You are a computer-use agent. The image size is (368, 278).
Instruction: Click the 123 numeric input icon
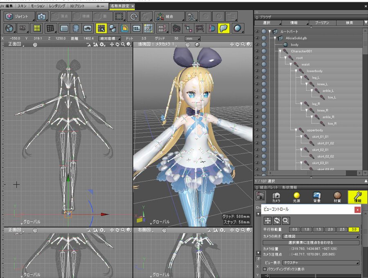(136, 28)
